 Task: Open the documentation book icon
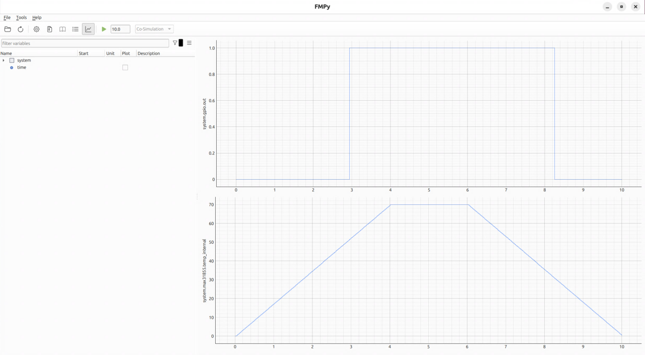click(x=62, y=29)
